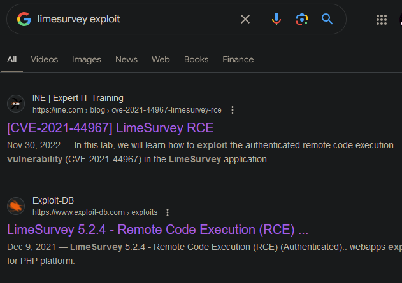Clear the search query with X
The width and height of the screenshot is (402, 283).
pyautogui.click(x=245, y=19)
